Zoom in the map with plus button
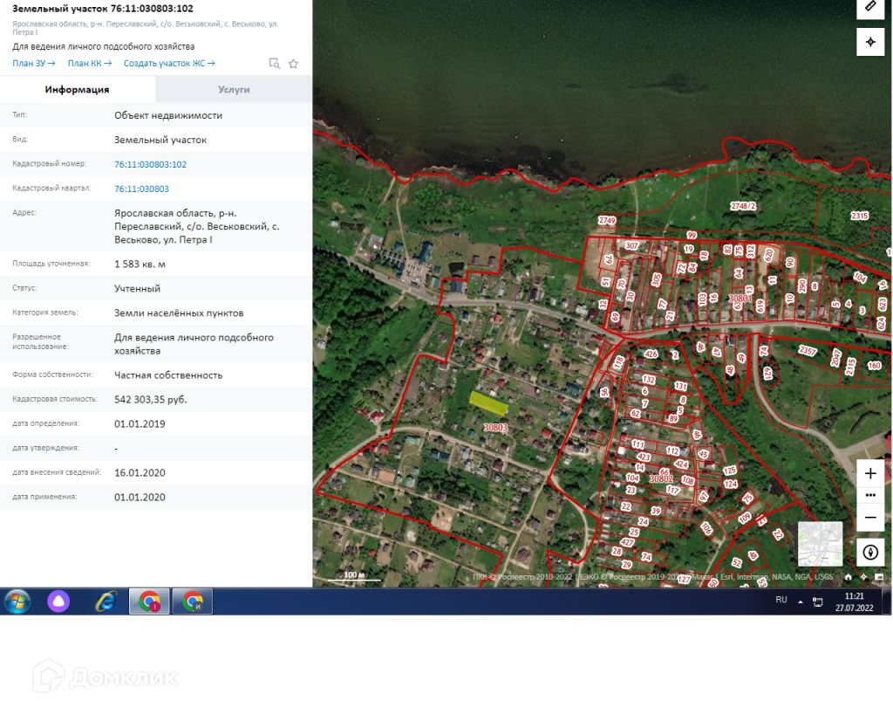The image size is (893, 715). click(870, 473)
